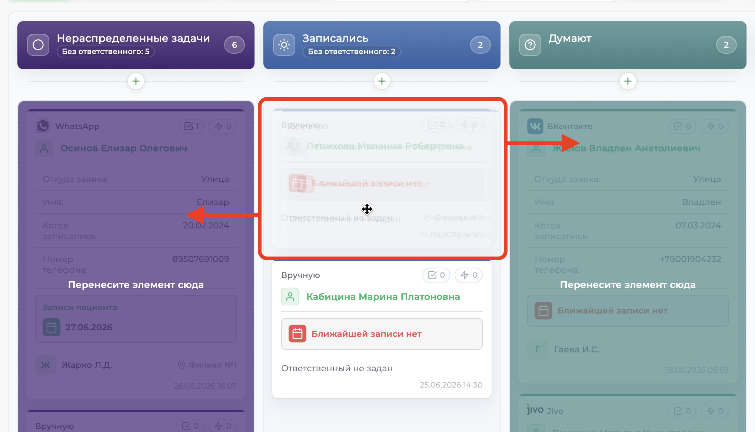Open lightning counter on ВКонтакте card
Viewport: 755px width, 432px height.
tap(715, 126)
